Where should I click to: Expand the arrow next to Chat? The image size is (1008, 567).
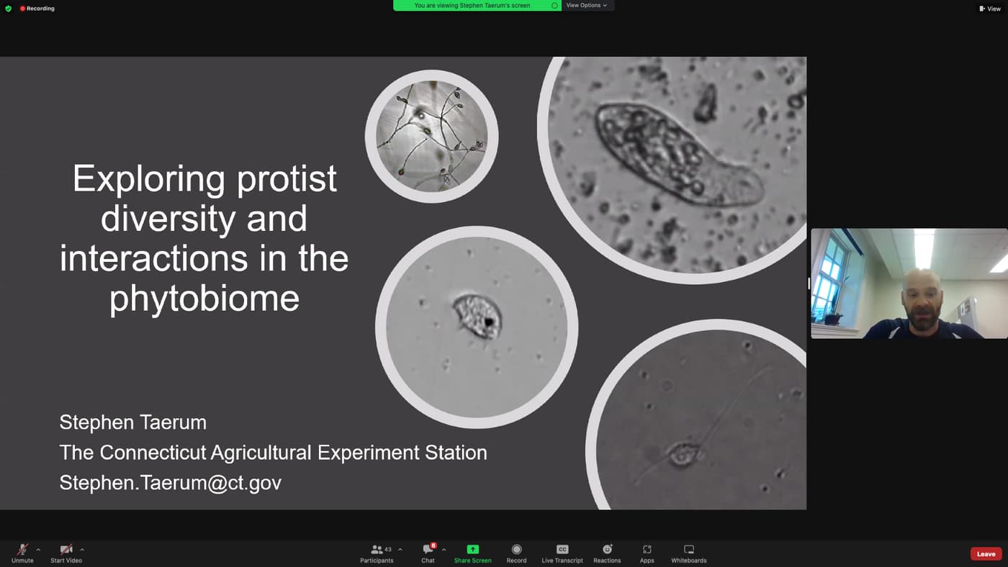pyautogui.click(x=444, y=550)
